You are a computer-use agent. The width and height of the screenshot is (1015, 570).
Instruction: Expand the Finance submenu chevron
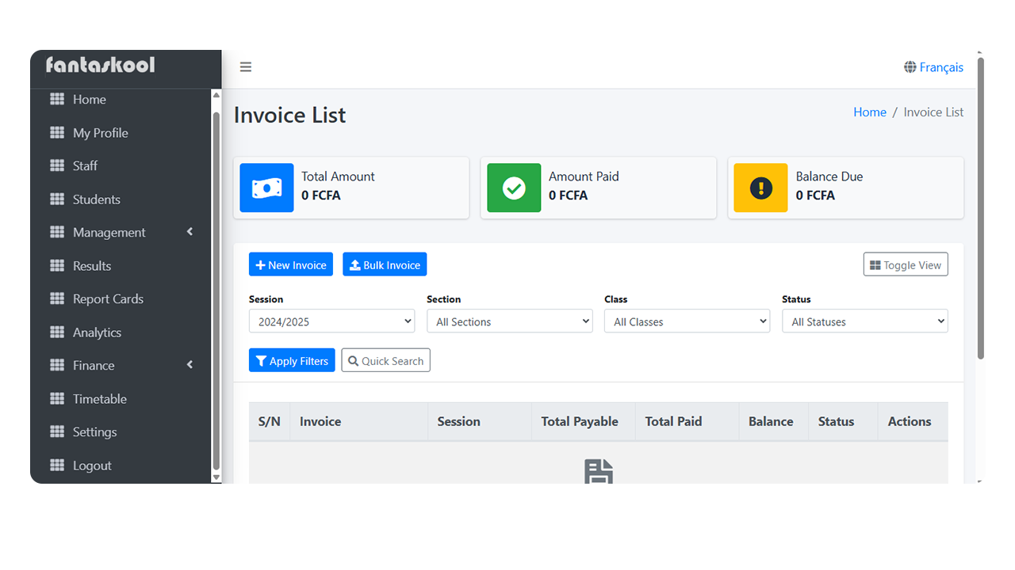pos(190,365)
